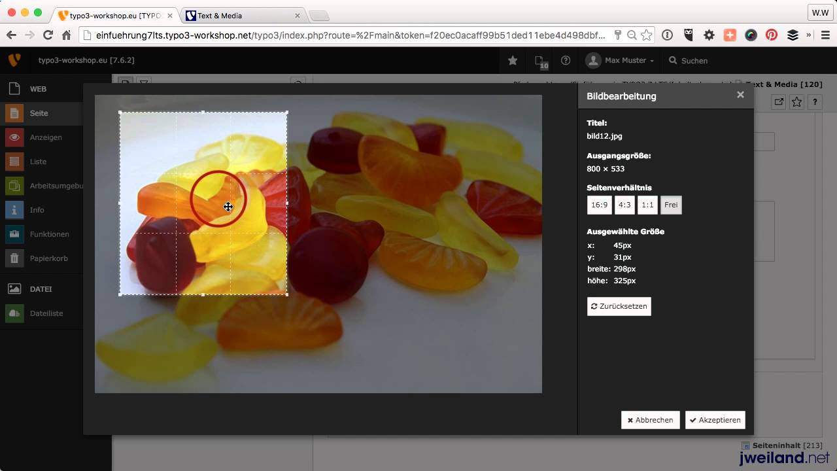Click the open-in-new-window icon behind dialog
Image resolution: width=837 pixels, height=471 pixels.
778,102
